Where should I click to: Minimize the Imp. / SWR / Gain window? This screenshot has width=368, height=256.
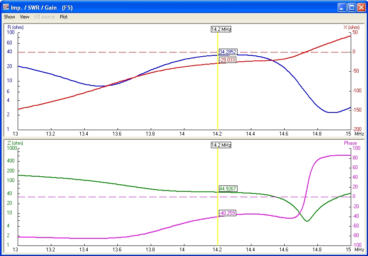point(342,8)
